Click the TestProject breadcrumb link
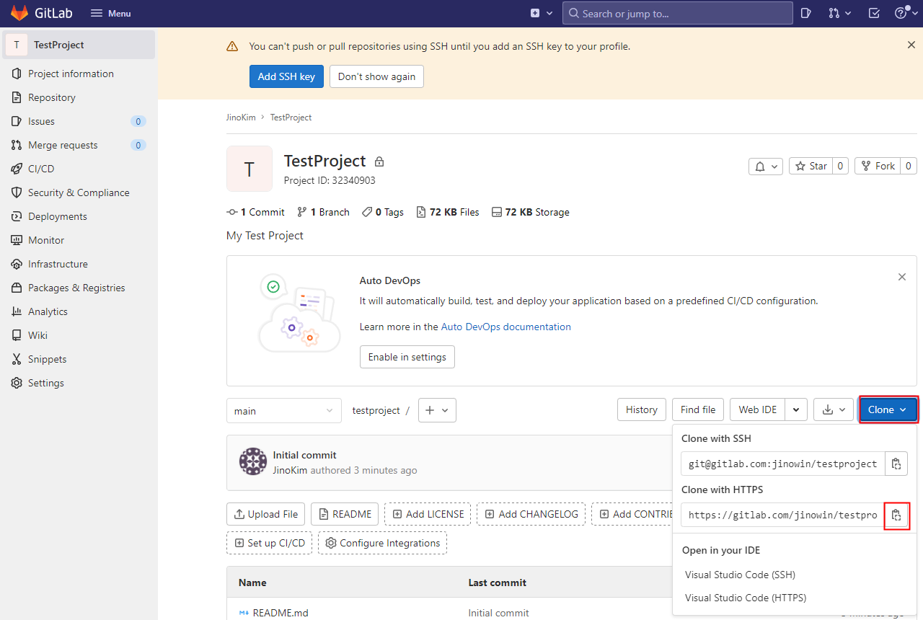This screenshot has width=923, height=620. 291,117
